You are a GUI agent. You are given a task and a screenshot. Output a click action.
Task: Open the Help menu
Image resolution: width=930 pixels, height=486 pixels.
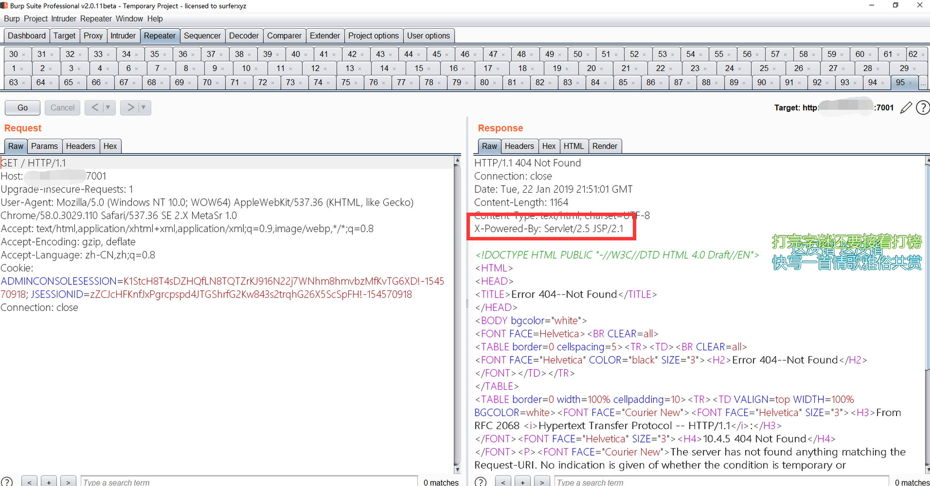(x=155, y=19)
